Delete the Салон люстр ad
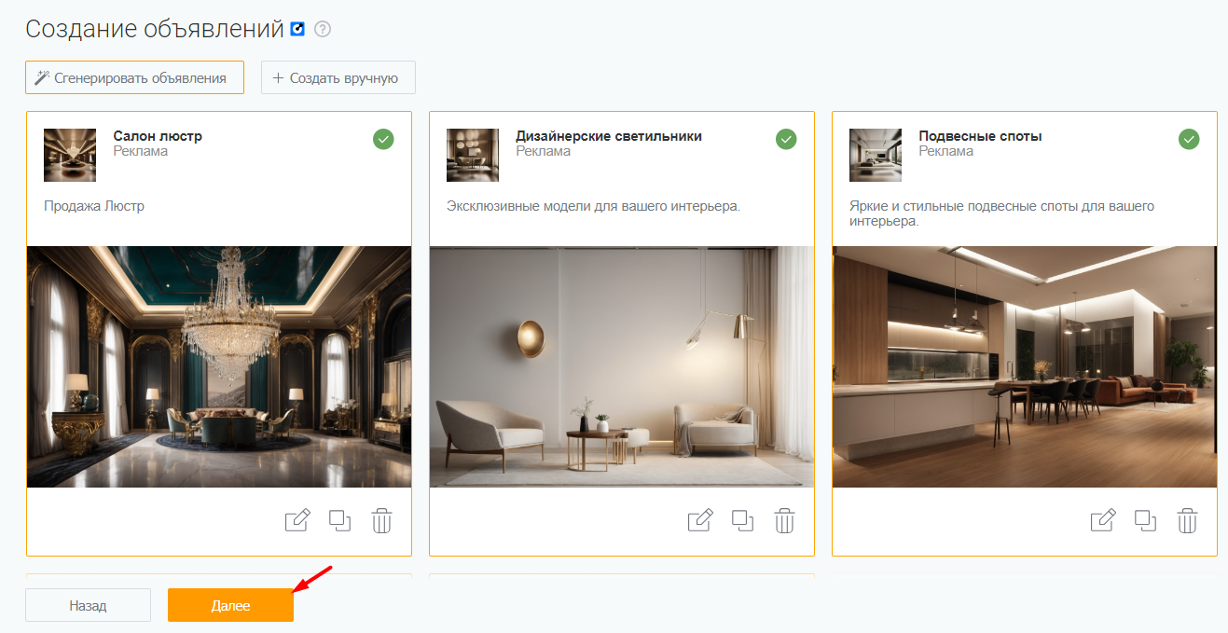 (x=382, y=520)
